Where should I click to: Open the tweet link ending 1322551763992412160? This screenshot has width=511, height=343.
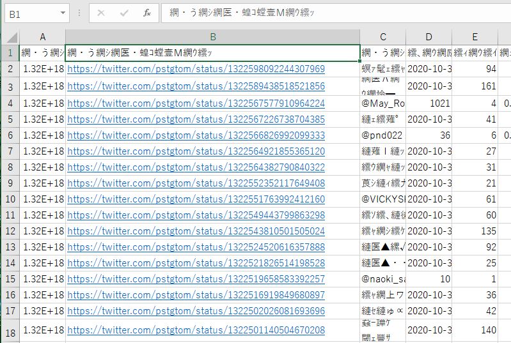196,199
